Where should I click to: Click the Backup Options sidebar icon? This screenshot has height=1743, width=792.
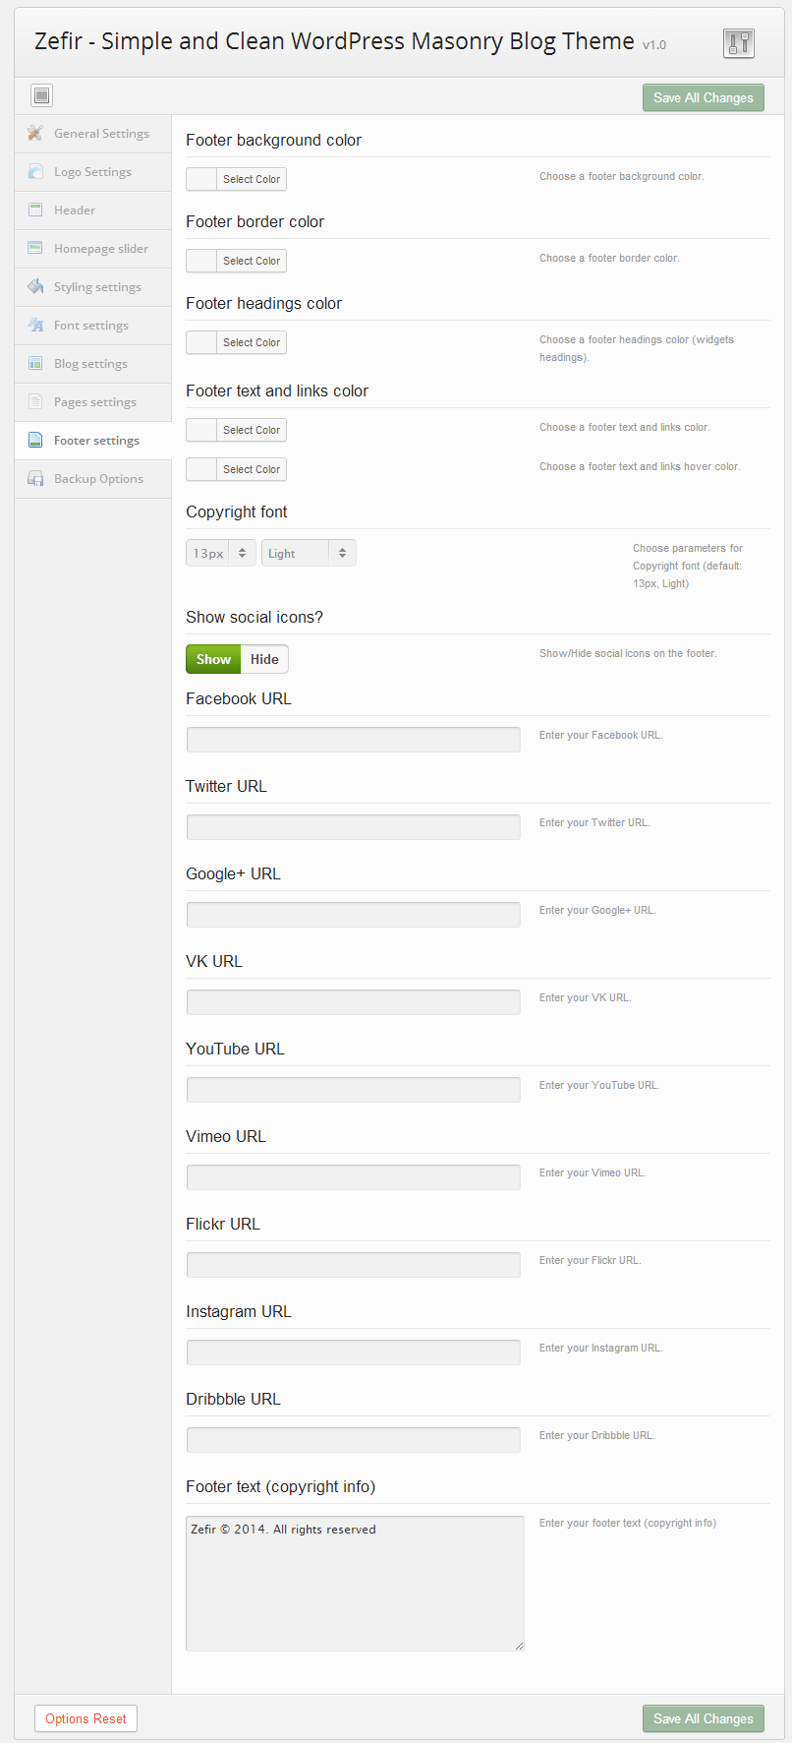(x=35, y=479)
